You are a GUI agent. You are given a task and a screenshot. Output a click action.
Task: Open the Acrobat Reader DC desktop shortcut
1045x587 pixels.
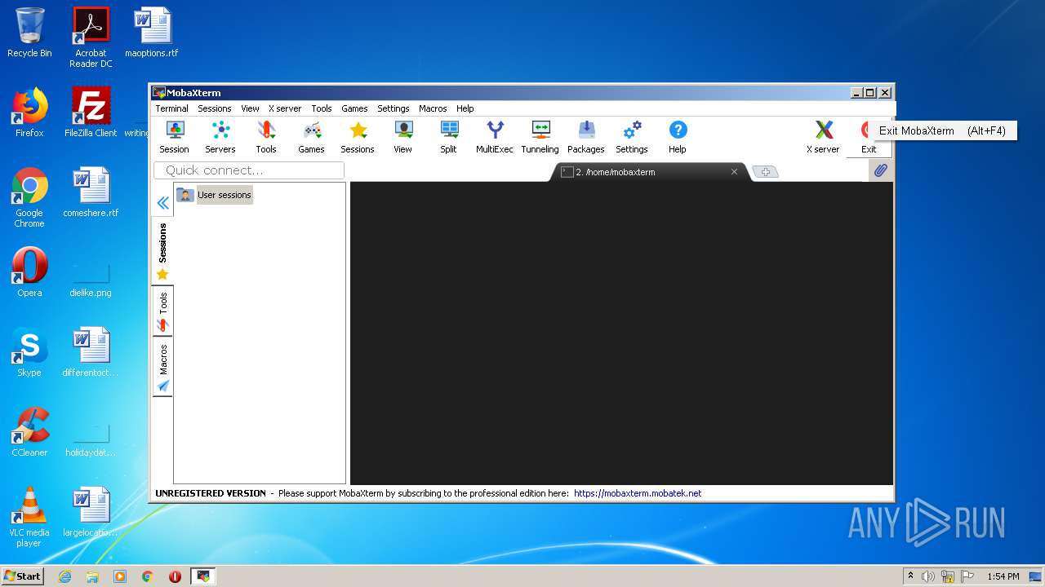(x=91, y=38)
